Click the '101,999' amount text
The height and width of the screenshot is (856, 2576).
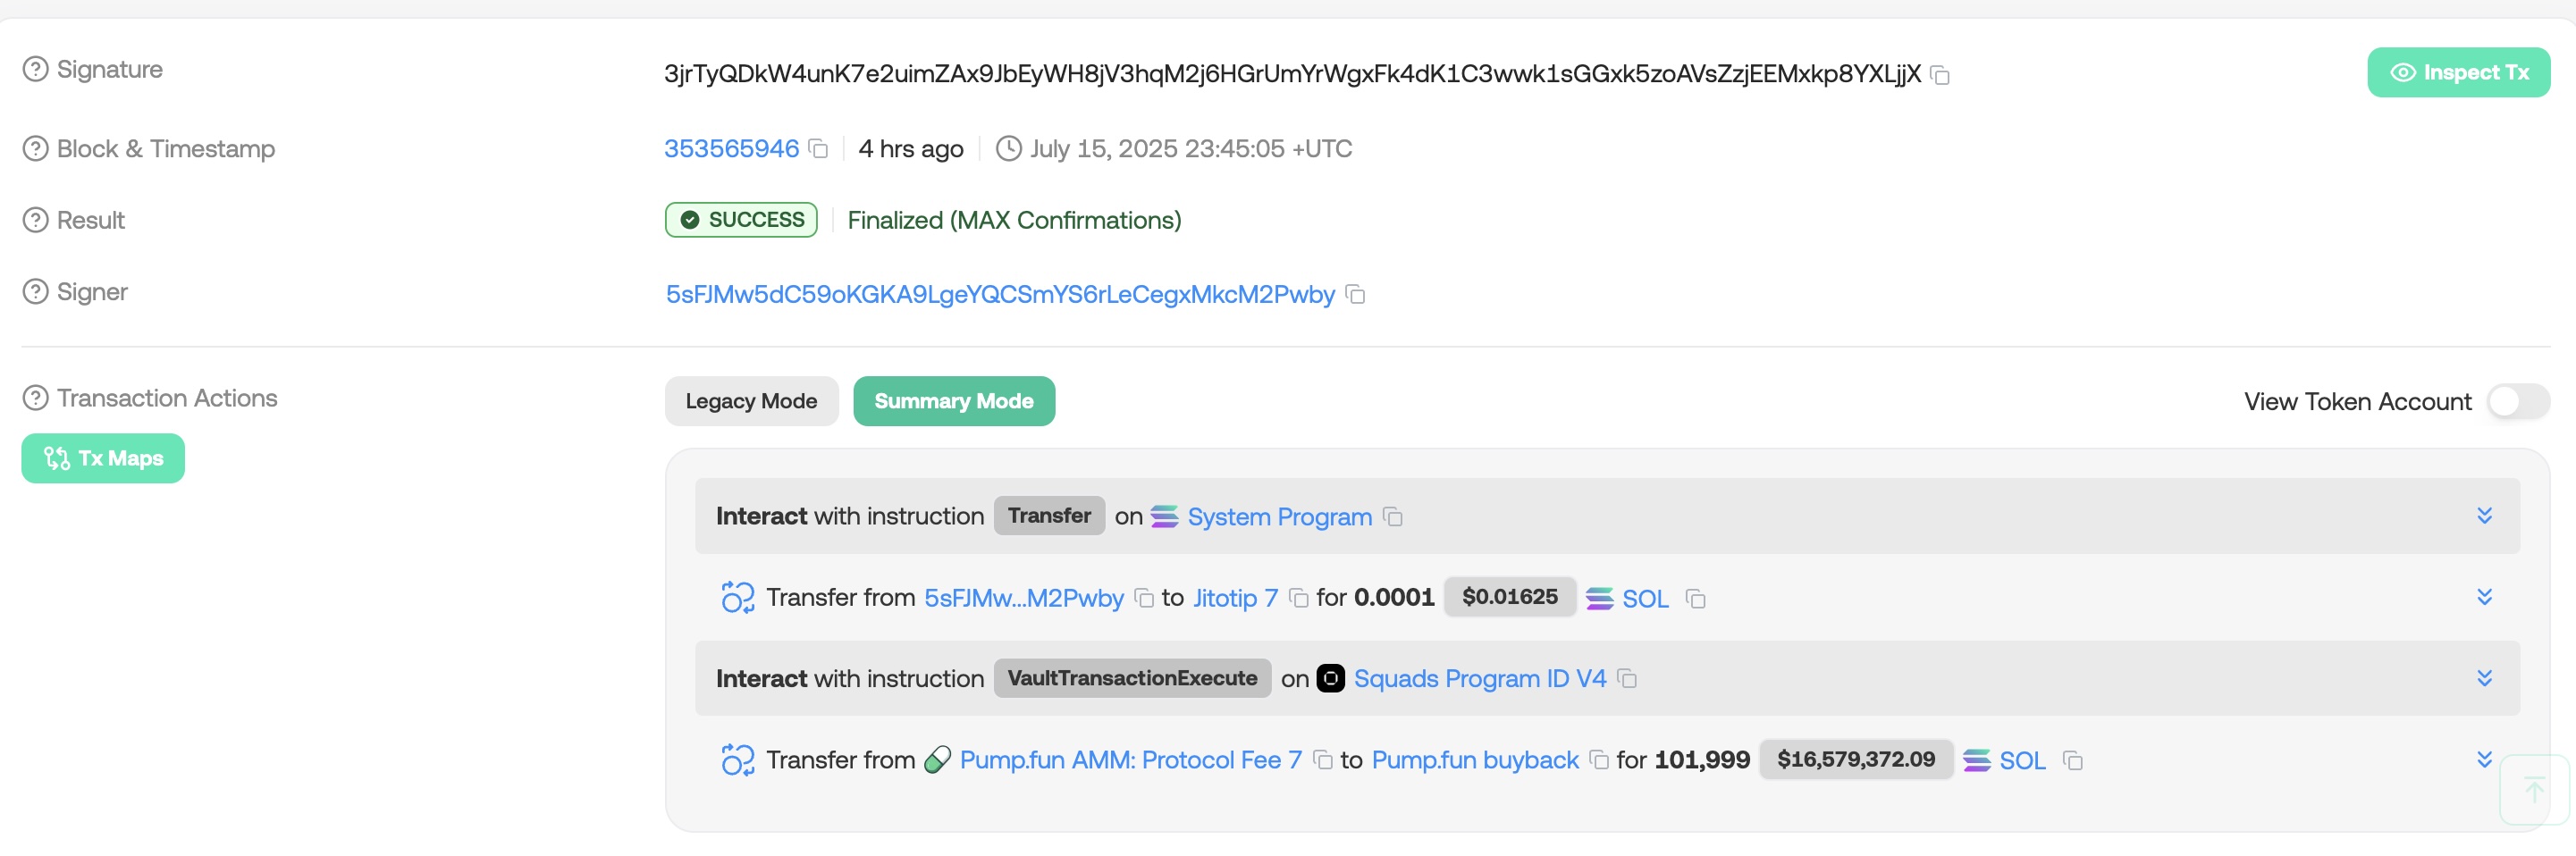coord(1702,760)
